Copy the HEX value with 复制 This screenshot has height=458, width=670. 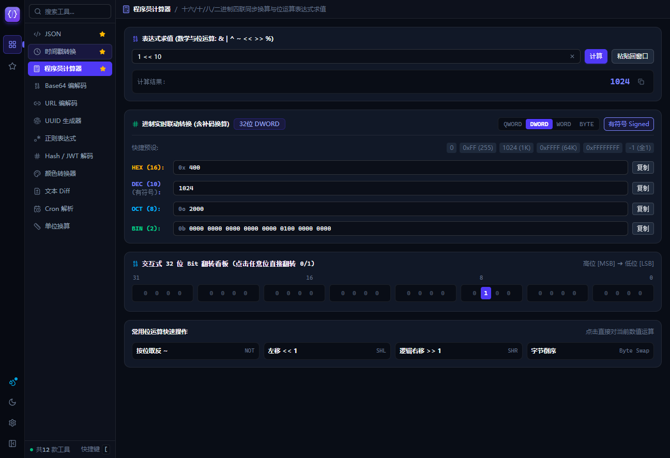pos(643,167)
